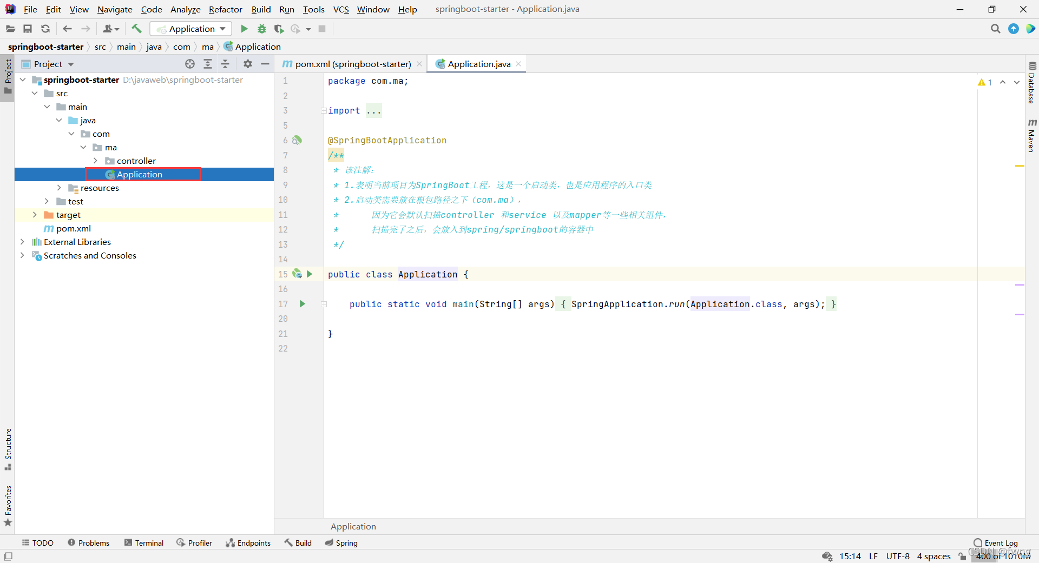Select pom.xml in project tree
Image resolution: width=1039 pixels, height=563 pixels.
[x=74, y=228]
